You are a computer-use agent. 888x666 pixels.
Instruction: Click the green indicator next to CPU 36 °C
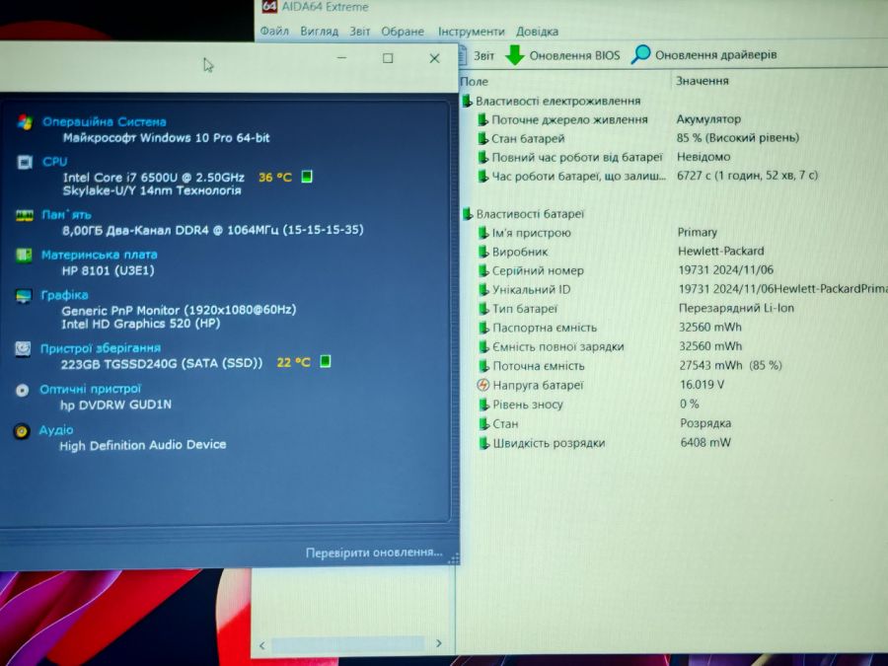(307, 177)
